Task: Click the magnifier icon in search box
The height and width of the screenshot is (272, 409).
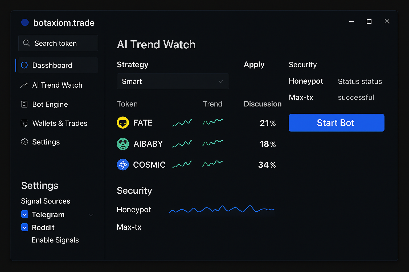Action: [x=26, y=43]
